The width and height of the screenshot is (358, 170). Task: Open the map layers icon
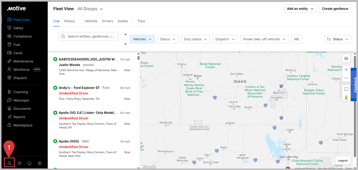(346, 59)
